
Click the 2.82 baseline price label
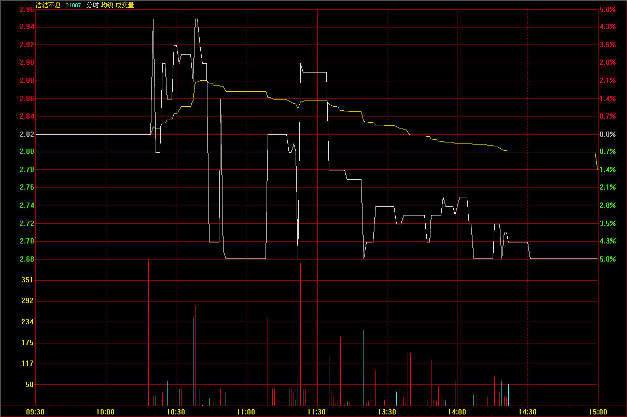coord(27,135)
